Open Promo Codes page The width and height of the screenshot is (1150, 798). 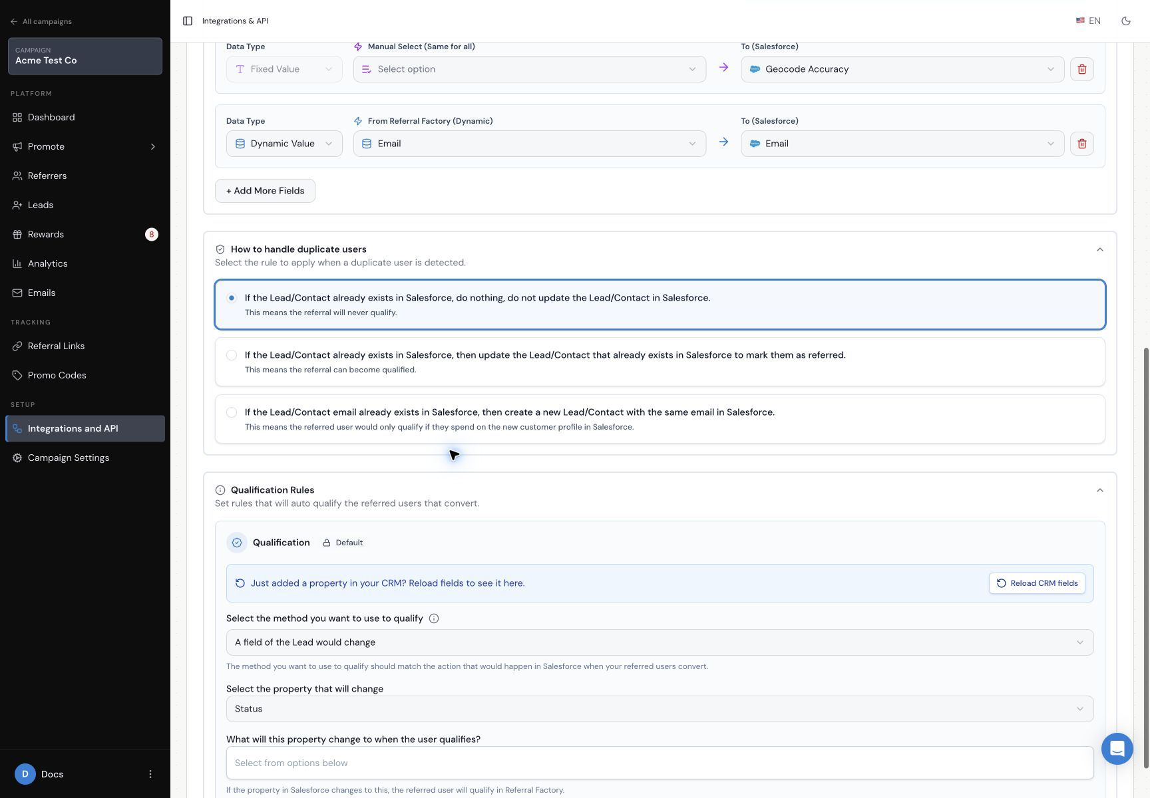point(85,375)
